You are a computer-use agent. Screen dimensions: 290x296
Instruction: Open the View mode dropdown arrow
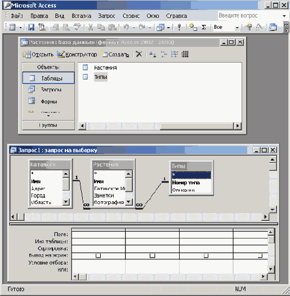20,28
